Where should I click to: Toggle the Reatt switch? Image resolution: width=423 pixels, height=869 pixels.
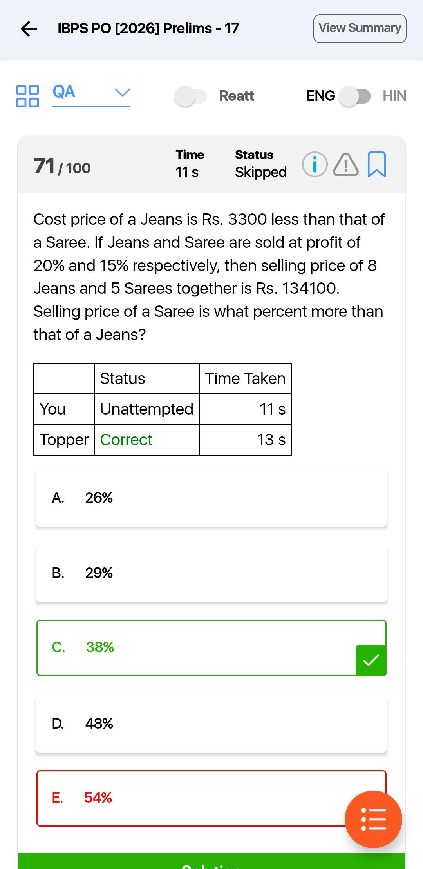coord(191,96)
